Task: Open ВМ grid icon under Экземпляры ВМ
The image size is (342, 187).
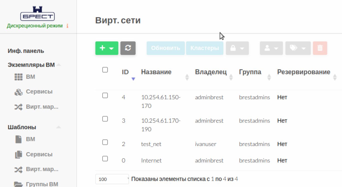Action: pyautogui.click(x=18, y=77)
